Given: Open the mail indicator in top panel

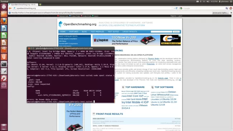Looking at the screenshot, I should 198,1.
